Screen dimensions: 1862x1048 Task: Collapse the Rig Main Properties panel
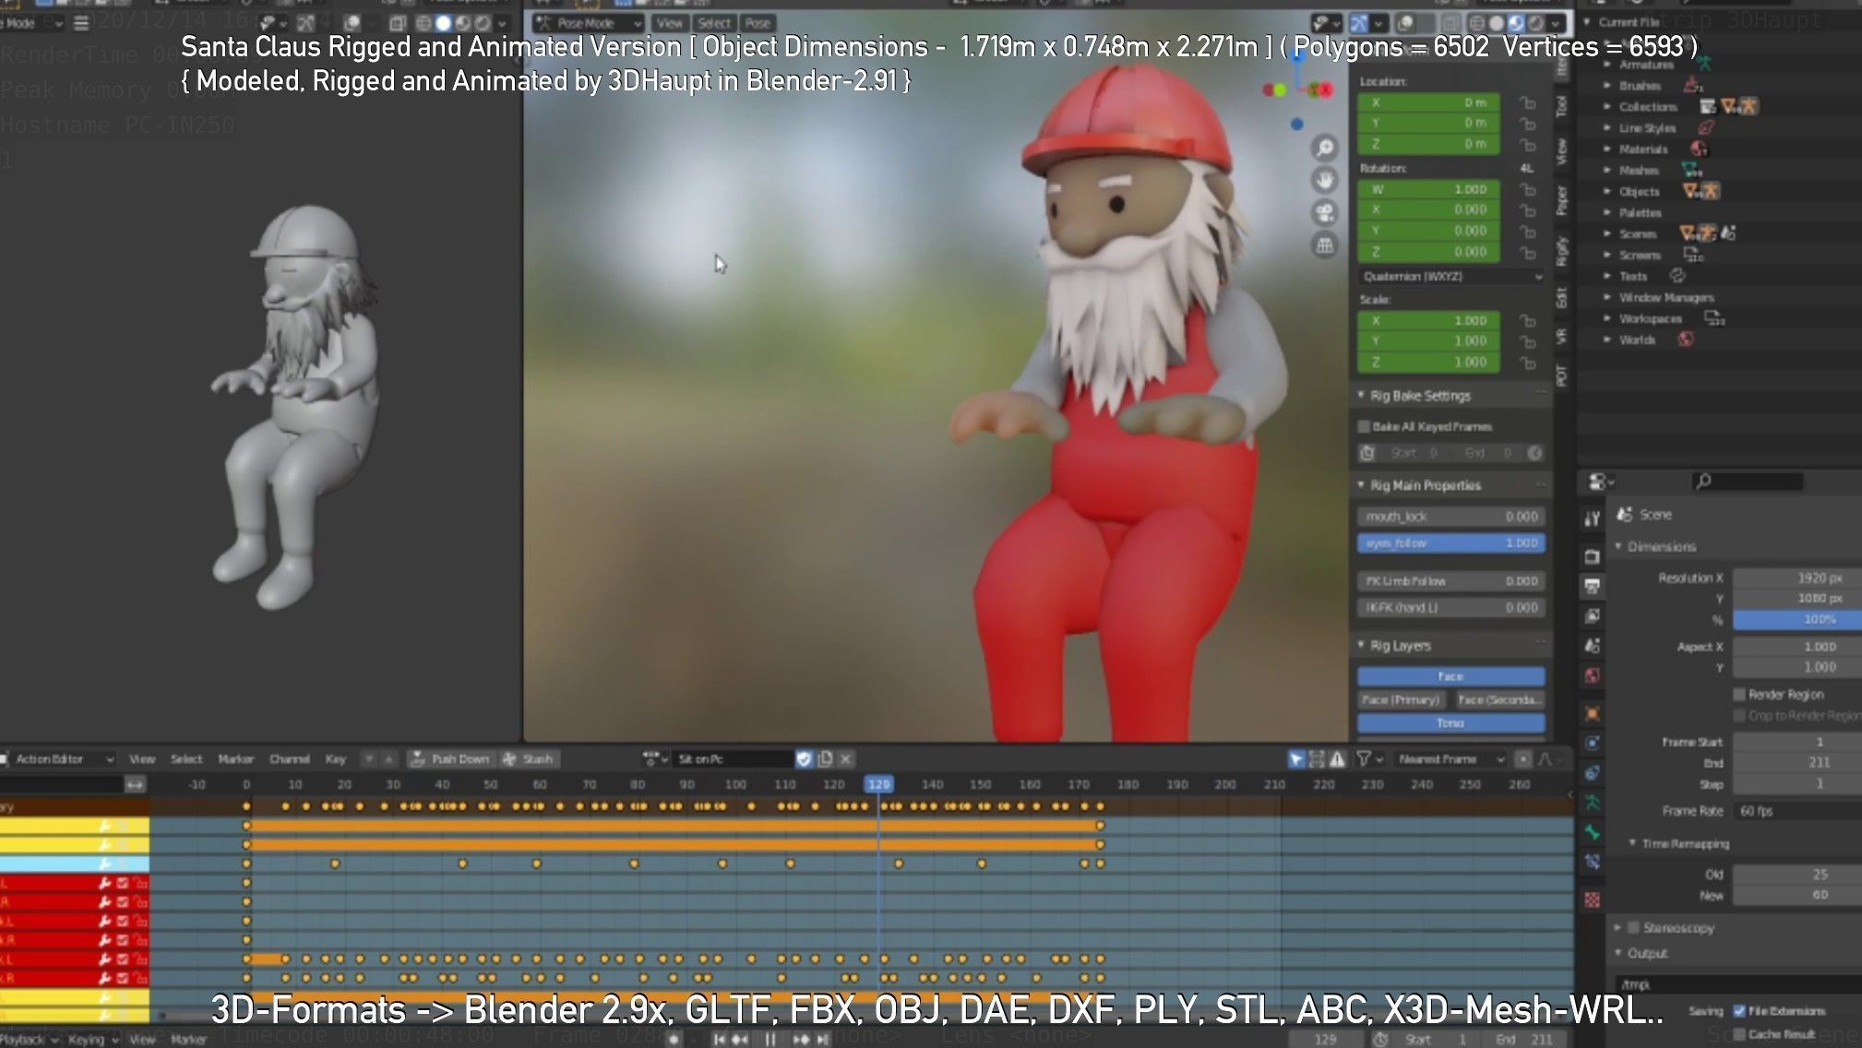pyautogui.click(x=1361, y=484)
